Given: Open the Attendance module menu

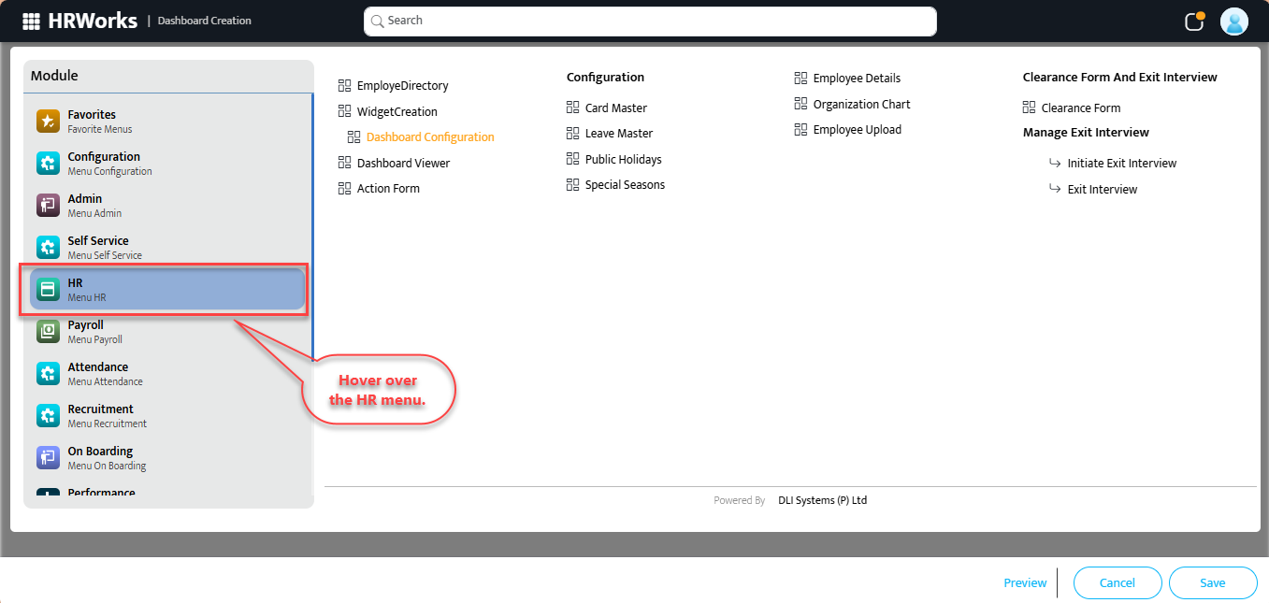Looking at the screenshot, I should pyautogui.click(x=98, y=373).
